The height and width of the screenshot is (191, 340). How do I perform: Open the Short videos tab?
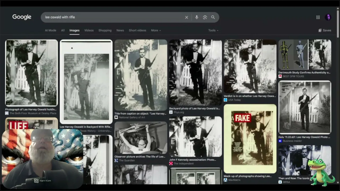pyautogui.click(x=137, y=31)
